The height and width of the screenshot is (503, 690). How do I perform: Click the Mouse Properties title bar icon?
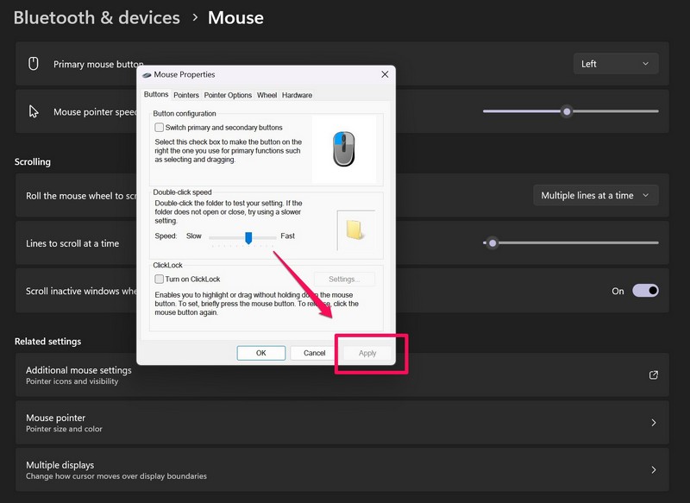click(x=147, y=75)
